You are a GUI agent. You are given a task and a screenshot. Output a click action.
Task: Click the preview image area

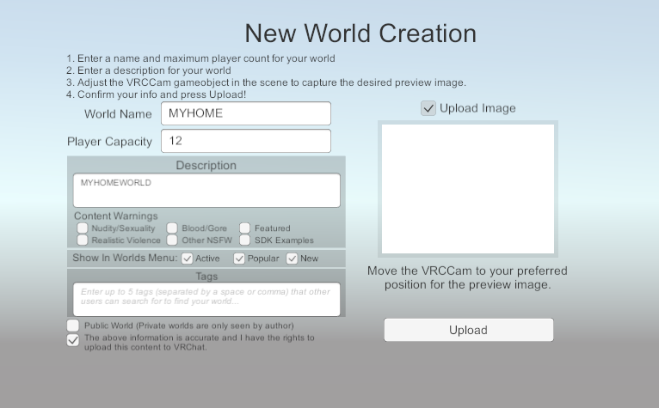point(468,189)
